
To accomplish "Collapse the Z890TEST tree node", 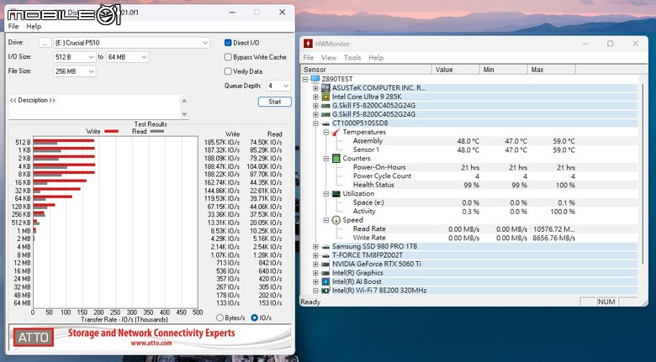I will [305, 79].
